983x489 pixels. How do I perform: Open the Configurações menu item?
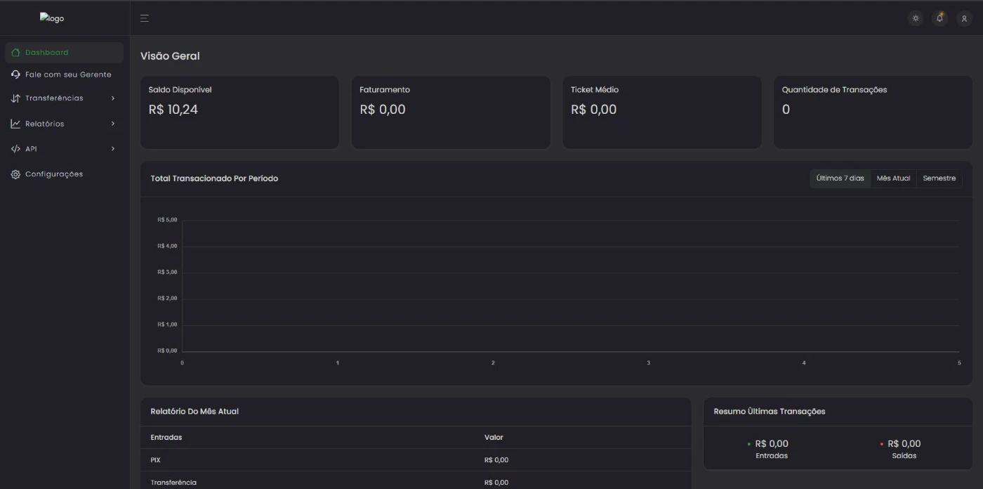coord(54,174)
